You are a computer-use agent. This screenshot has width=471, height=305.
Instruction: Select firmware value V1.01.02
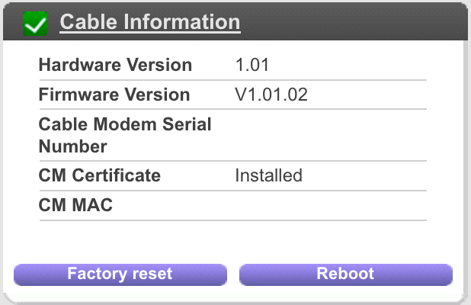pyautogui.click(x=271, y=95)
